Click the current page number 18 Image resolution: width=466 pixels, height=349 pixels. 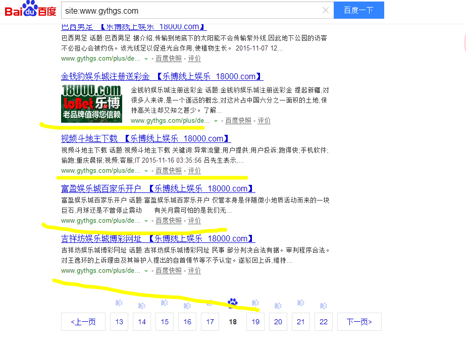(x=233, y=322)
